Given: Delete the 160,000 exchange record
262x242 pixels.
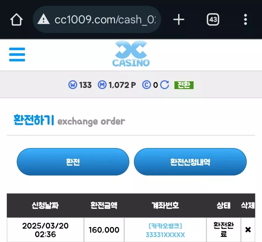Looking at the screenshot, I should 248,230.
